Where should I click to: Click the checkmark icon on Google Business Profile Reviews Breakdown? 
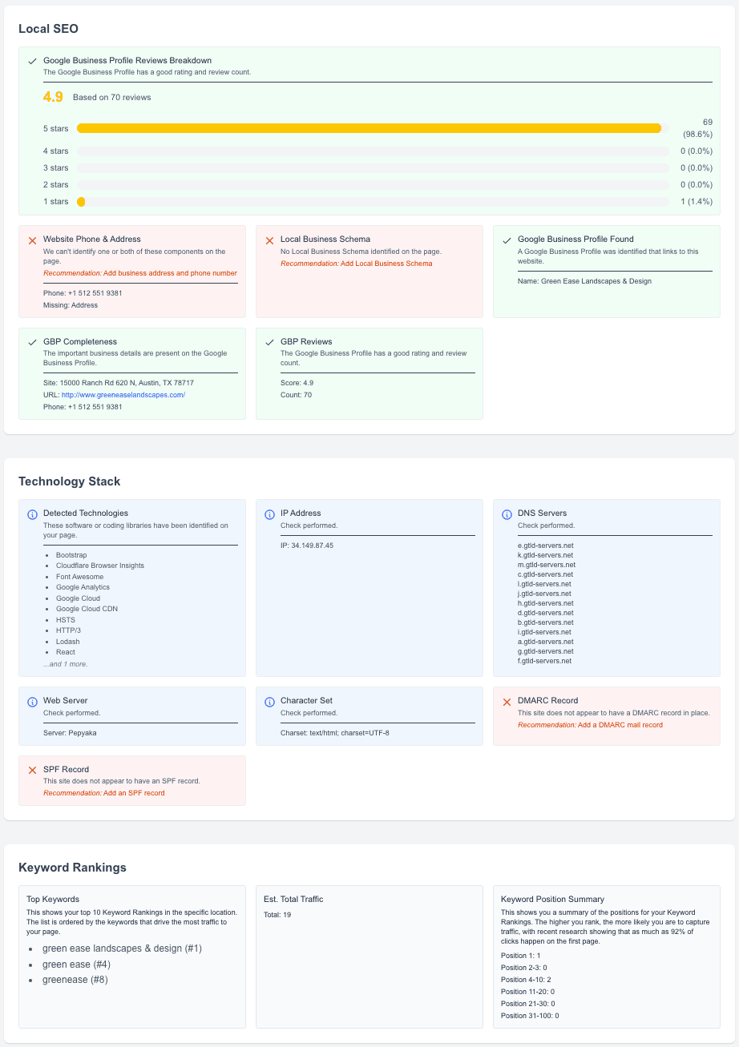click(x=32, y=60)
